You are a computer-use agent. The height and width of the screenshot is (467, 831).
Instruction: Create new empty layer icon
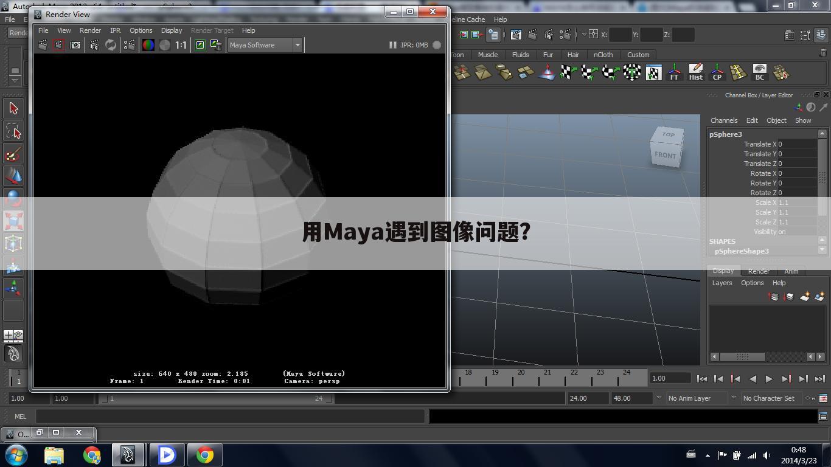tap(804, 297)
